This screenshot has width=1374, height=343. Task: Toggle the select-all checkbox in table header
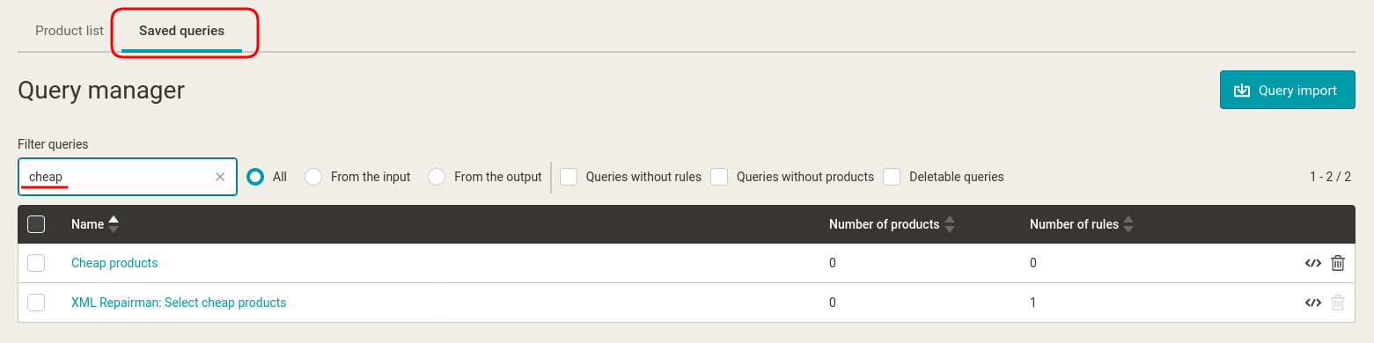pyautogui.click(x=36, y=224)
